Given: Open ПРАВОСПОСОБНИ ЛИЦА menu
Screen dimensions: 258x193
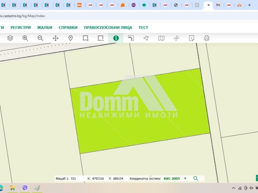Looking at the screenshot, I should (x=108, y=27).
